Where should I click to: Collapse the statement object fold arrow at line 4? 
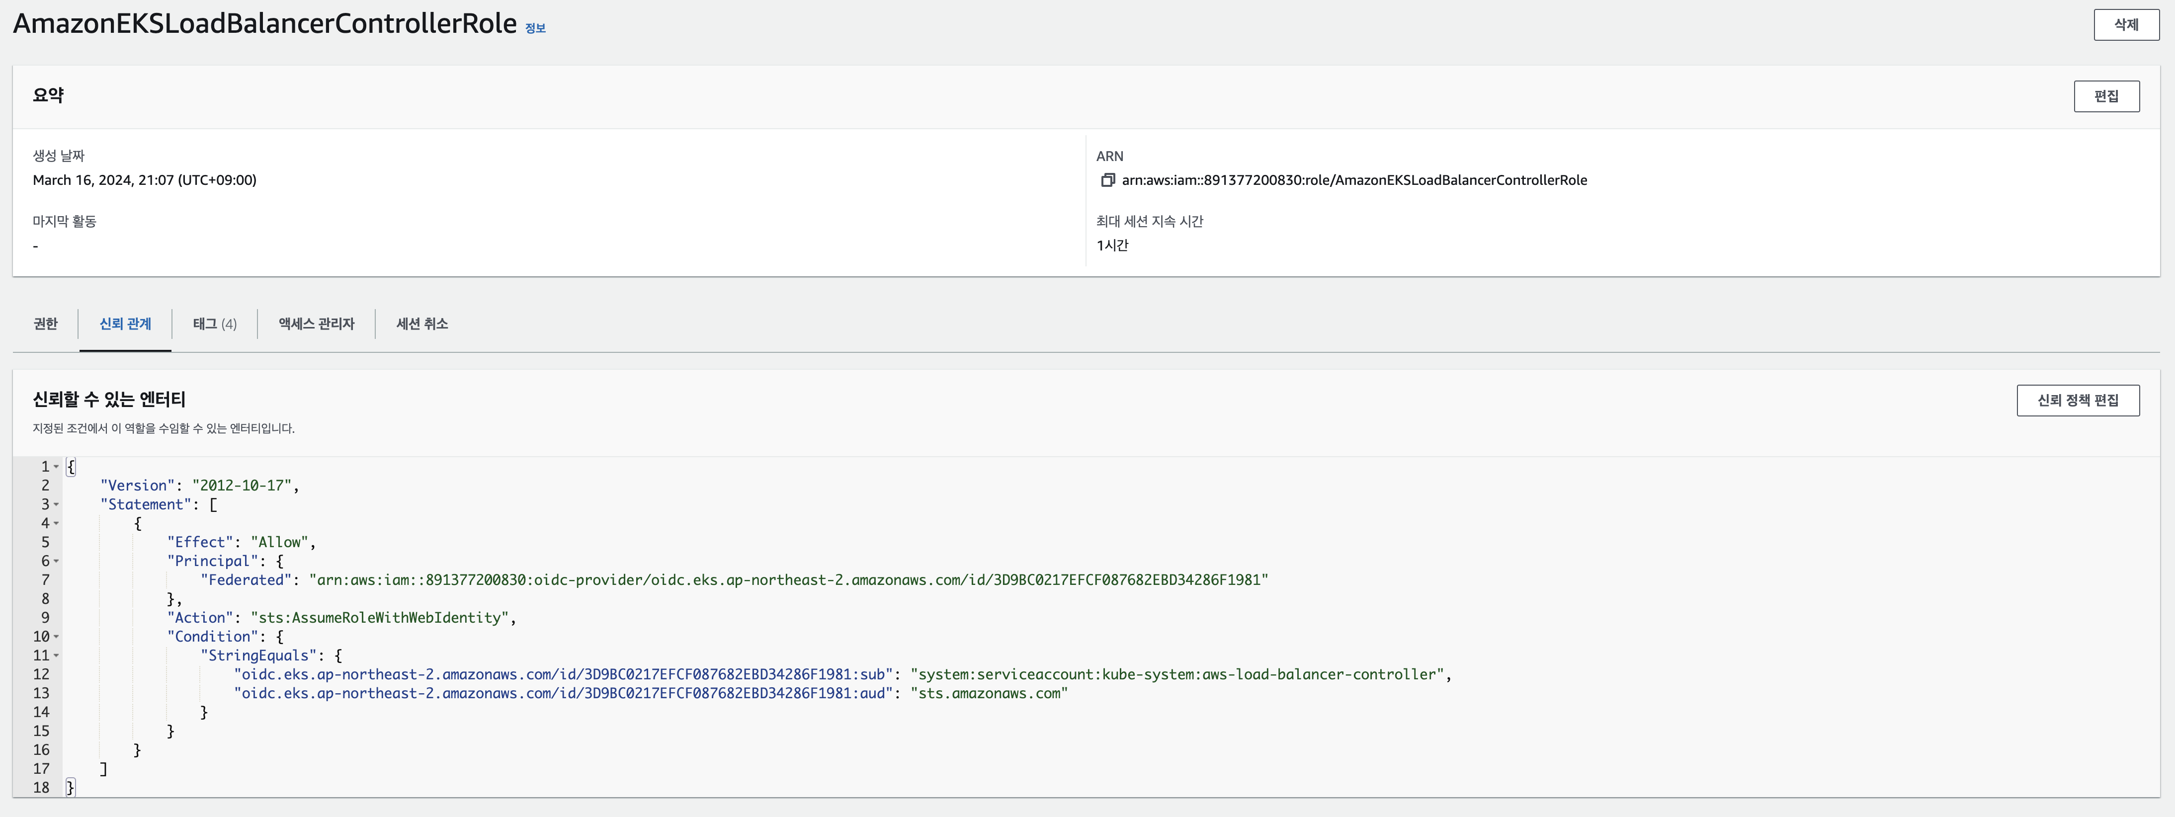pos(57,523)
